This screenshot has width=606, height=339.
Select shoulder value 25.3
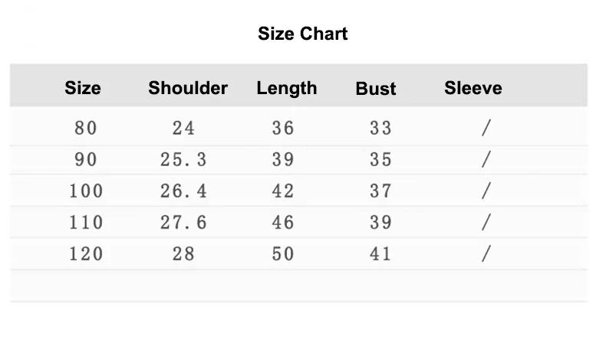tap(183, 159)
